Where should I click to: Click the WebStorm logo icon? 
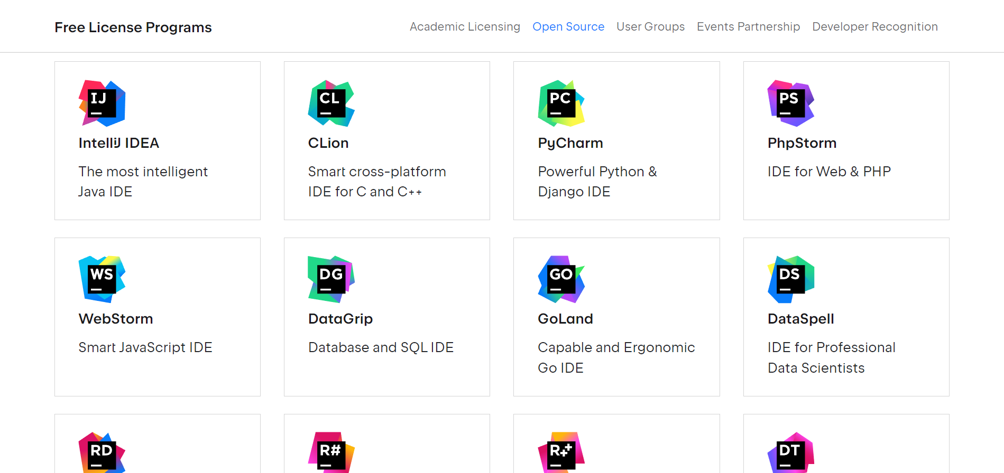(x=102, y=279)
